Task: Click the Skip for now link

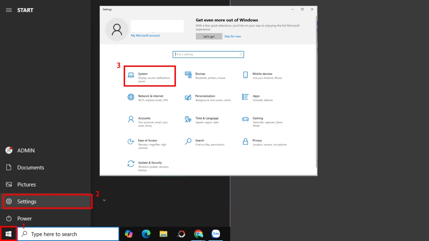Action: [233, 36]
